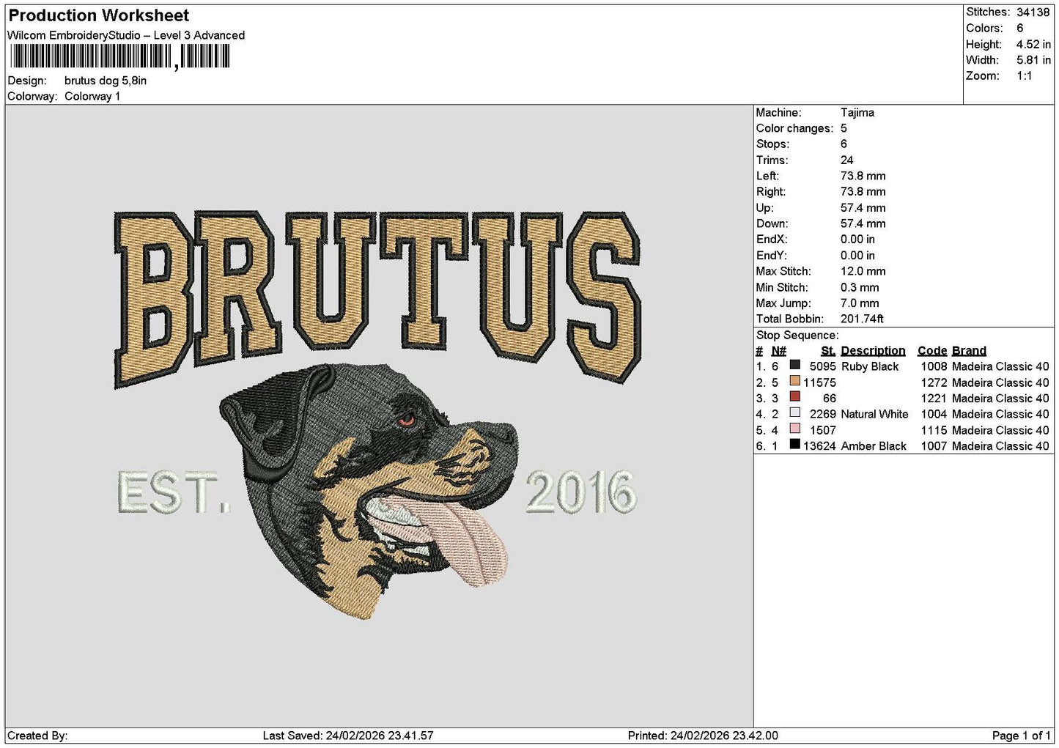Click the Colors value 6
The image size is (1059, 748).
[1019, 28]
